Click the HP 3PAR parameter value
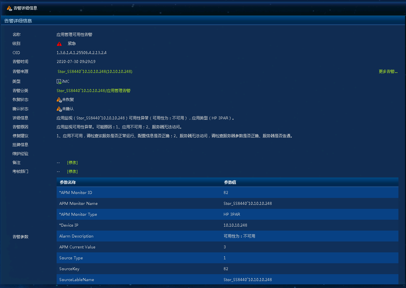The height and width of the screenshot is (288, 406). pos(232,214)
